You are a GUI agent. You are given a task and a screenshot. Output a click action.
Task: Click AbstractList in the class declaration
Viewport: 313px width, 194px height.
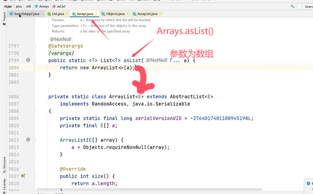click(187, 97)
